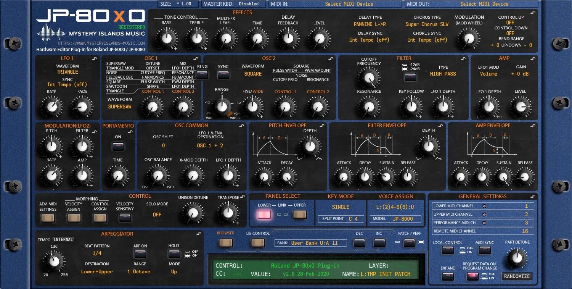Change OSC 2 waveform SQUARE value
Screen dimensions: 572x289
click(x=253, y=74)
